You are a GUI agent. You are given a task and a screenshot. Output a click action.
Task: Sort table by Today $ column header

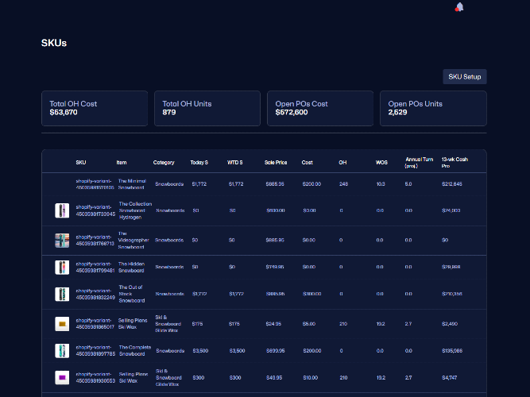point(199,163)
